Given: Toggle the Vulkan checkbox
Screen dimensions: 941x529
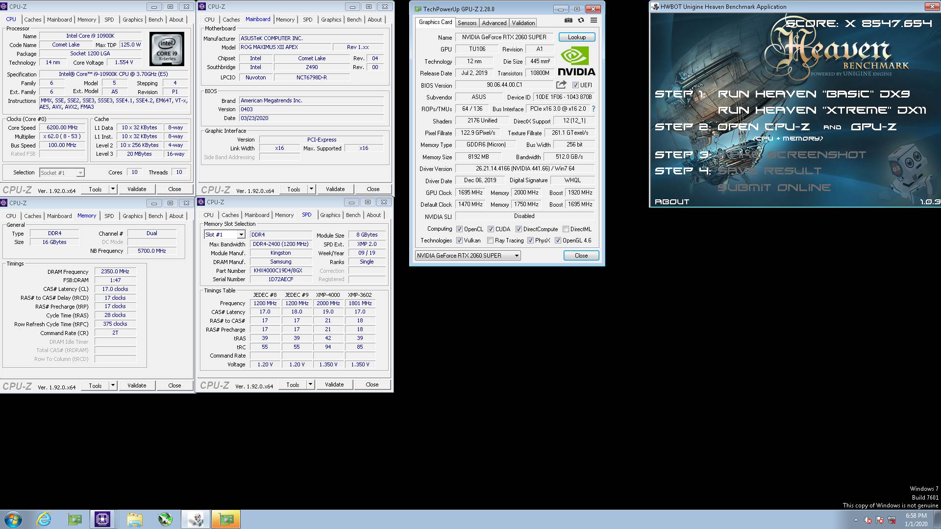Looking at the screenshot, I should [459, 240].
